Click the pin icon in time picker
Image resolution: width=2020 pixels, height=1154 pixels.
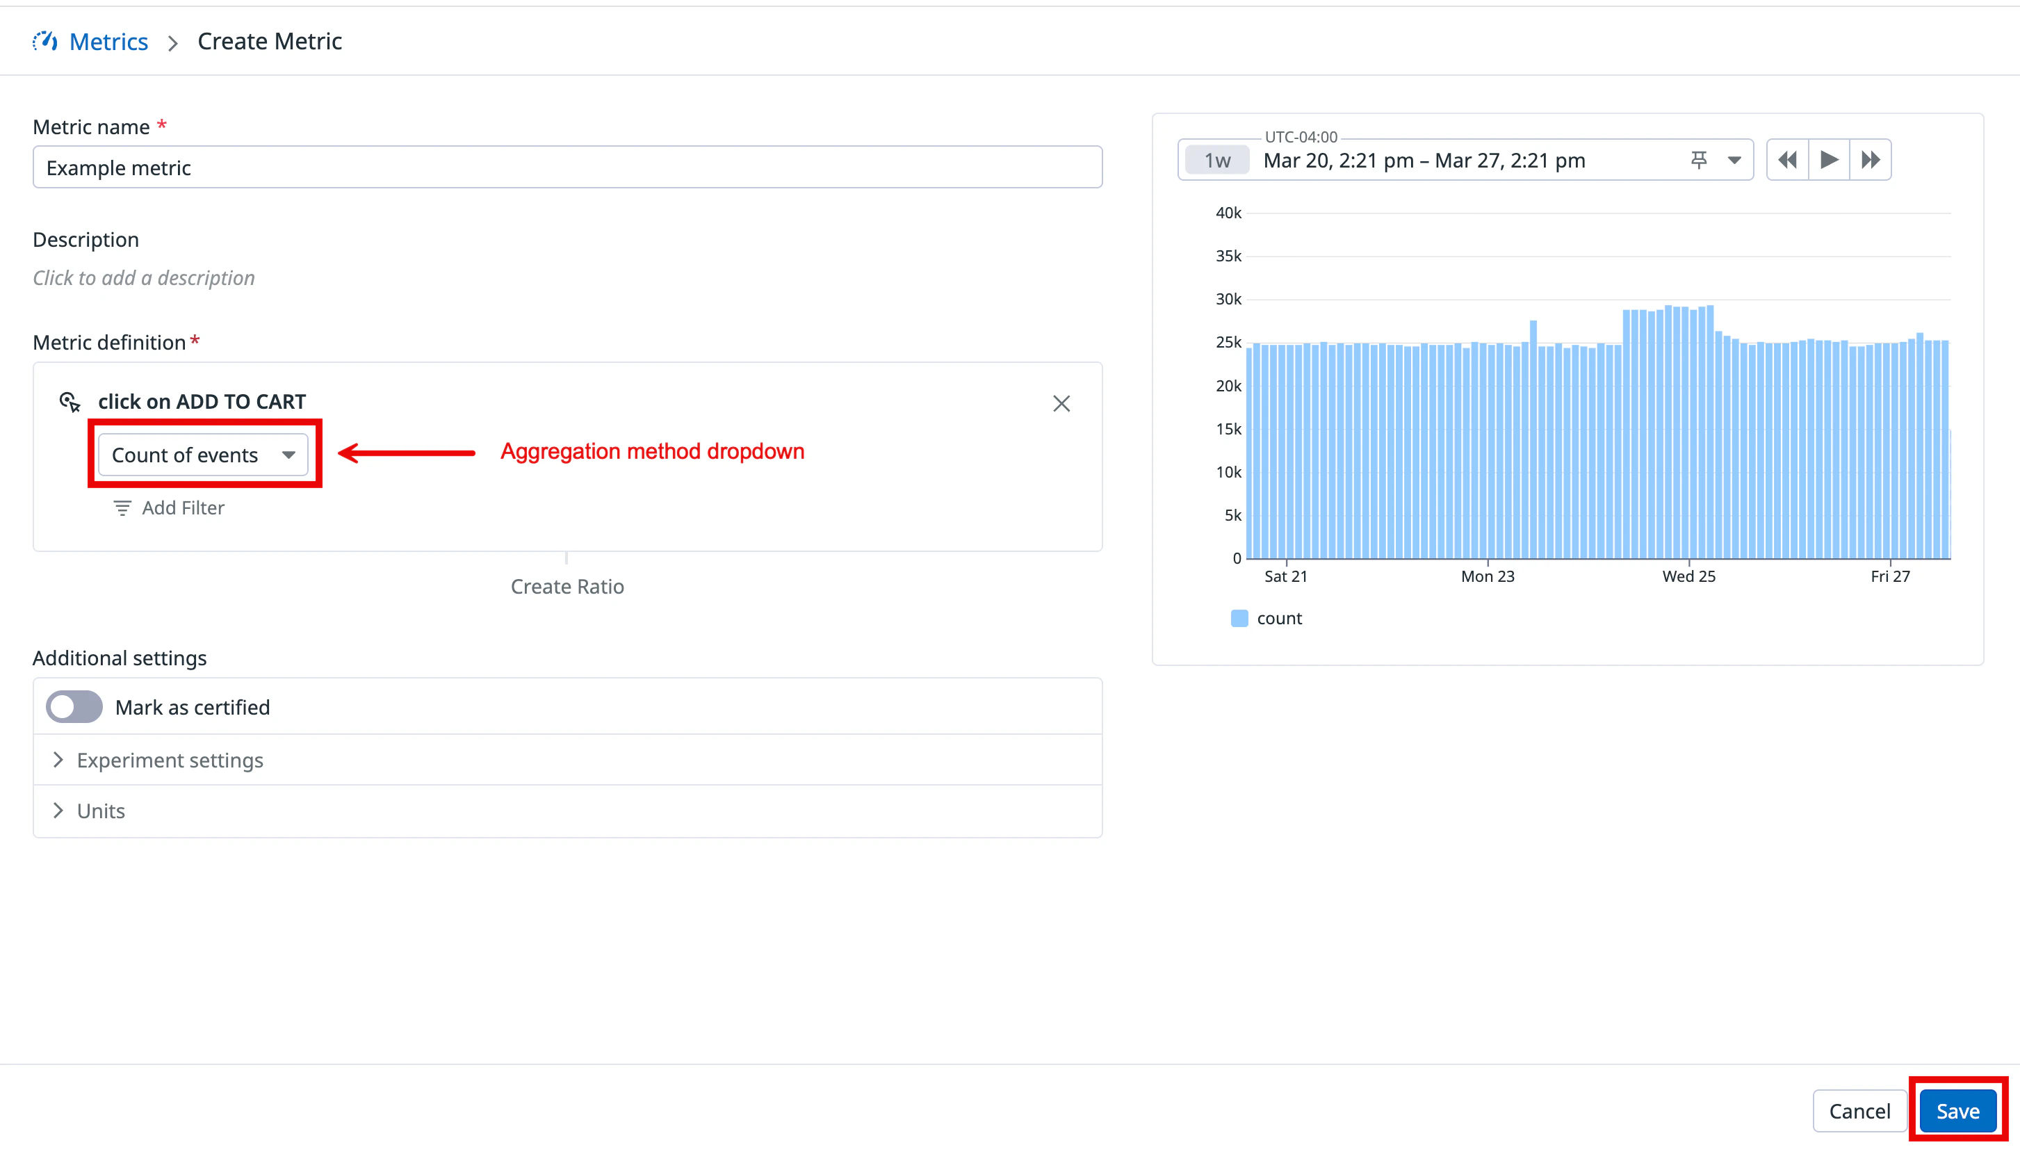tap(1698, 160)
